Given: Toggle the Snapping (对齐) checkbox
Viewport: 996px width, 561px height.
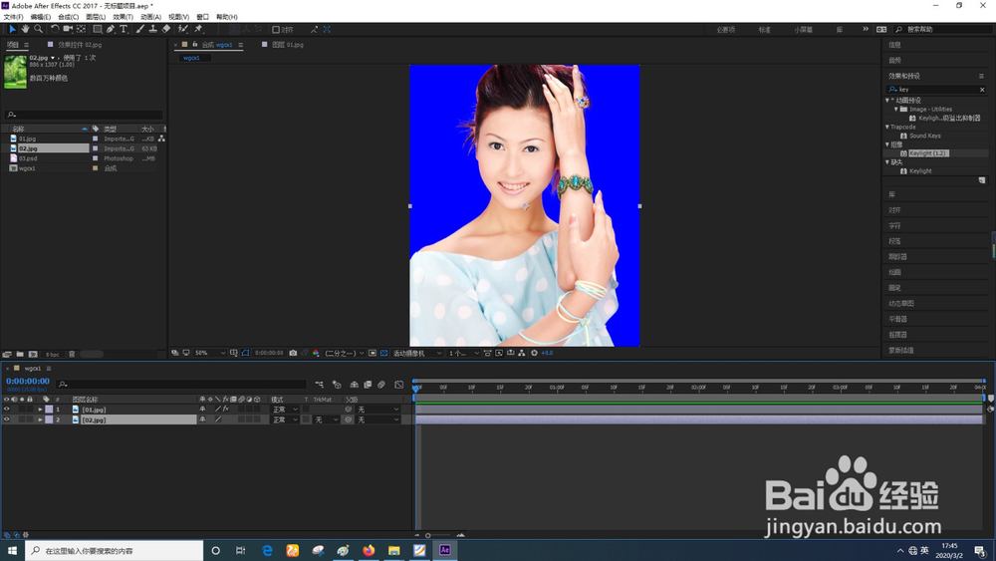Looking at the screenshot, I should point(276,30).
